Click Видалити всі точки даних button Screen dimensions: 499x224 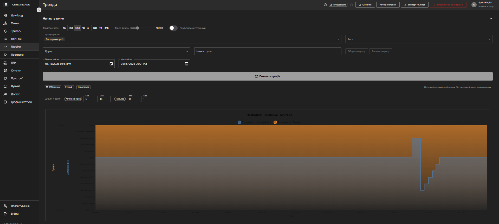[x=448, y=5]
